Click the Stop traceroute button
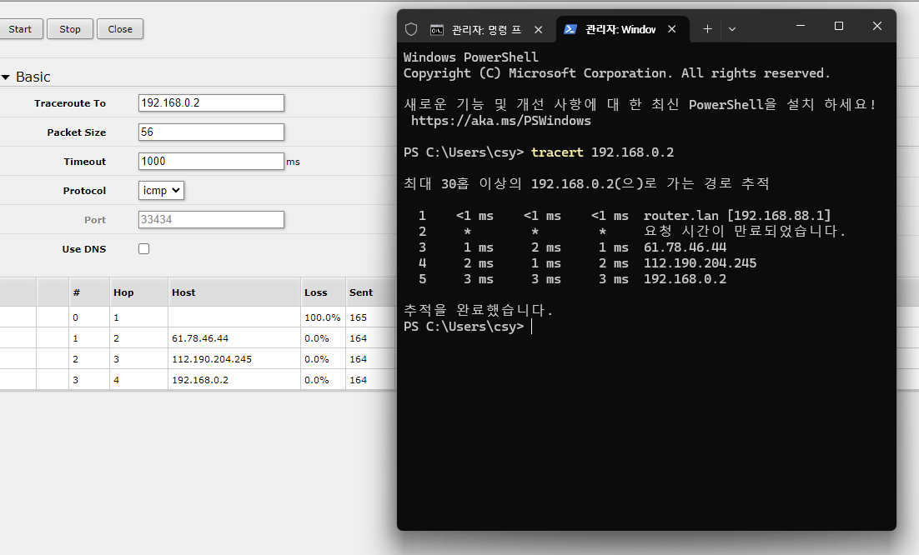 click(70, 29)
